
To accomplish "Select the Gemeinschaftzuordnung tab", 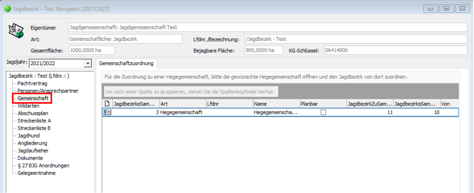I will point(126,63).
